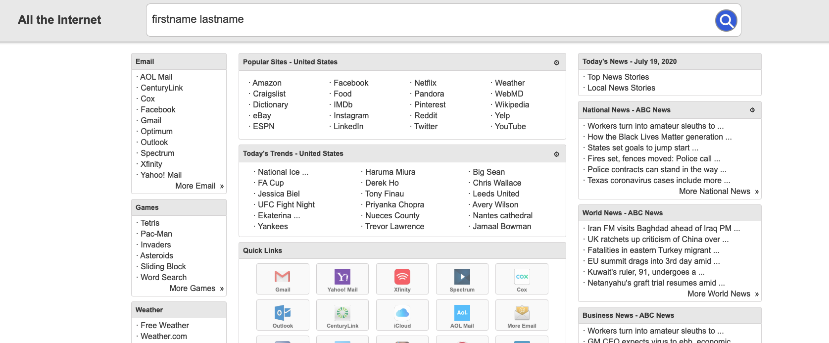
Task: Open the More Email quick link icon
Action: coord(522,315)
